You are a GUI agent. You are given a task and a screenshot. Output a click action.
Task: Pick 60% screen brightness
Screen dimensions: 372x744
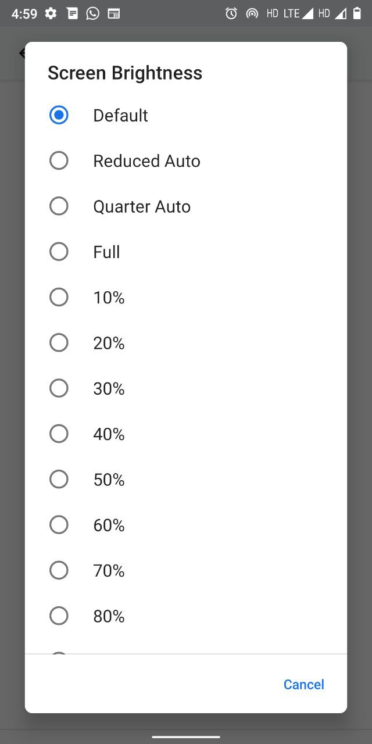pos(59,524)
